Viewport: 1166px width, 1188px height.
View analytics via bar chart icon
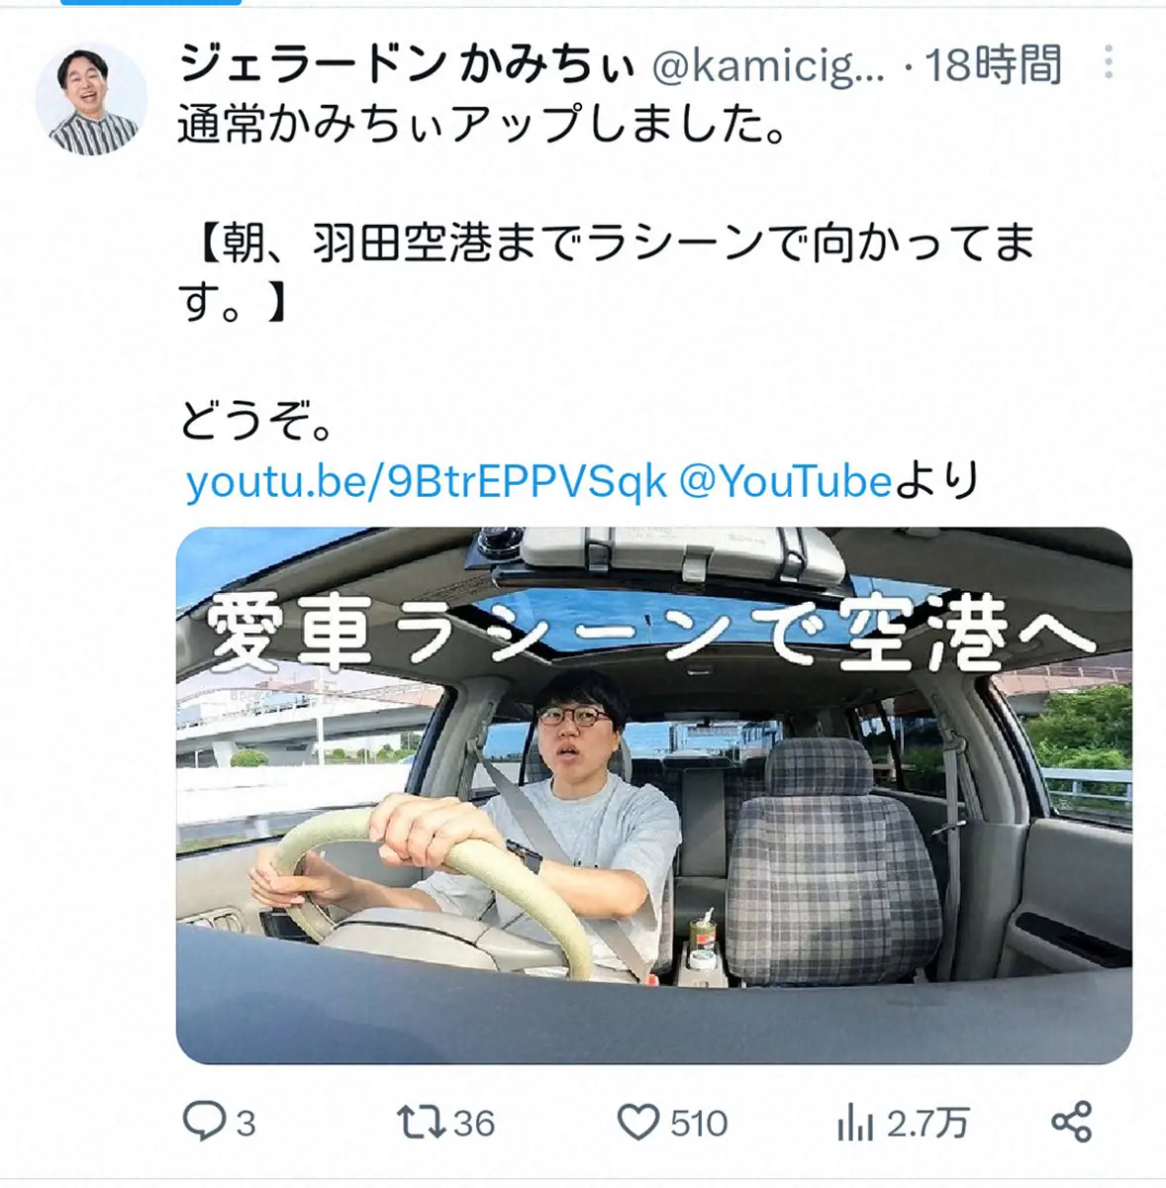coord(855,1123)
